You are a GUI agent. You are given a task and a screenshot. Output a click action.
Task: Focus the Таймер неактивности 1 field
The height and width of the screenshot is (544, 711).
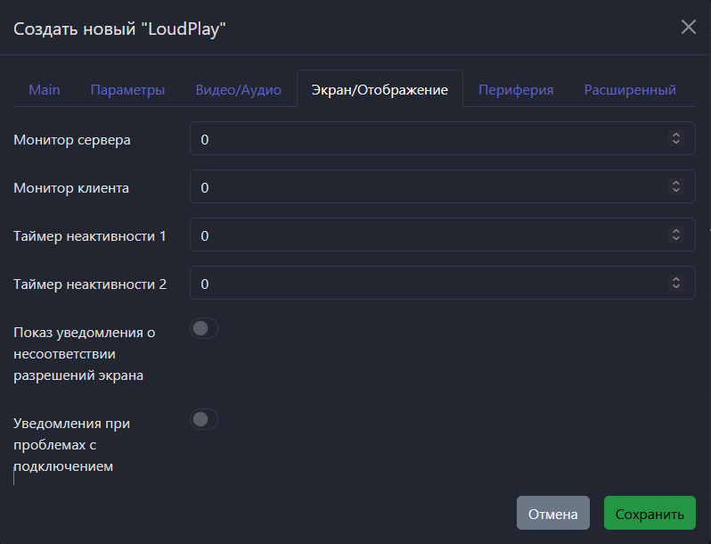428,235
